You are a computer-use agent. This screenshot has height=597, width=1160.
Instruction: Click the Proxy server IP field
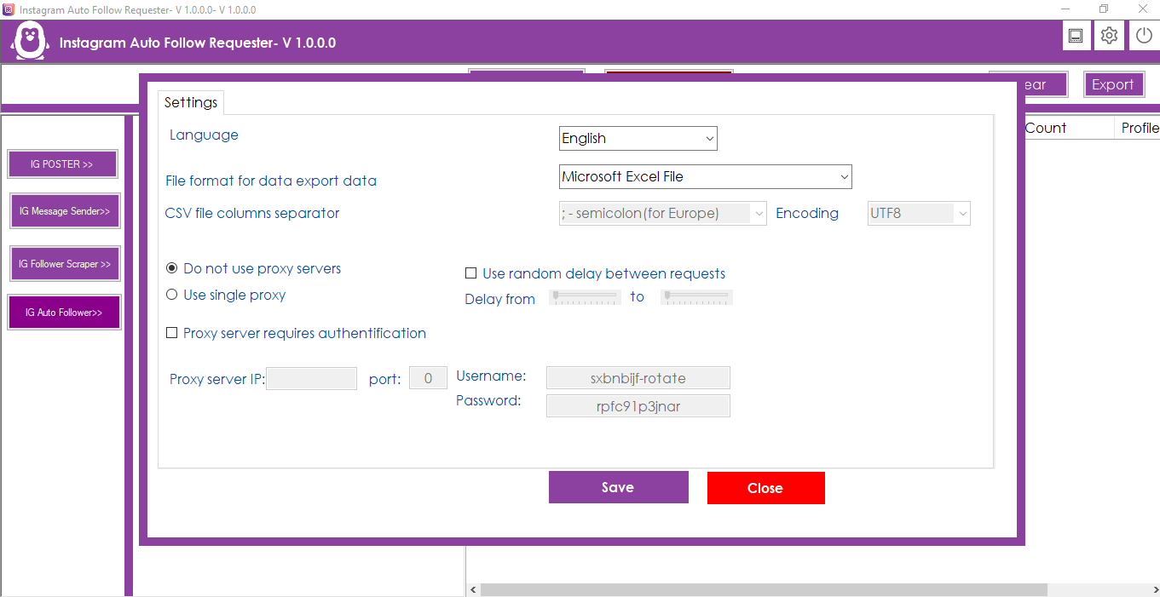coord(312,378)
